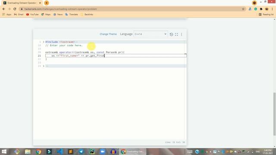Open the Apps bookmark
This screenshot has height=155, width=276.
(7, 14)
